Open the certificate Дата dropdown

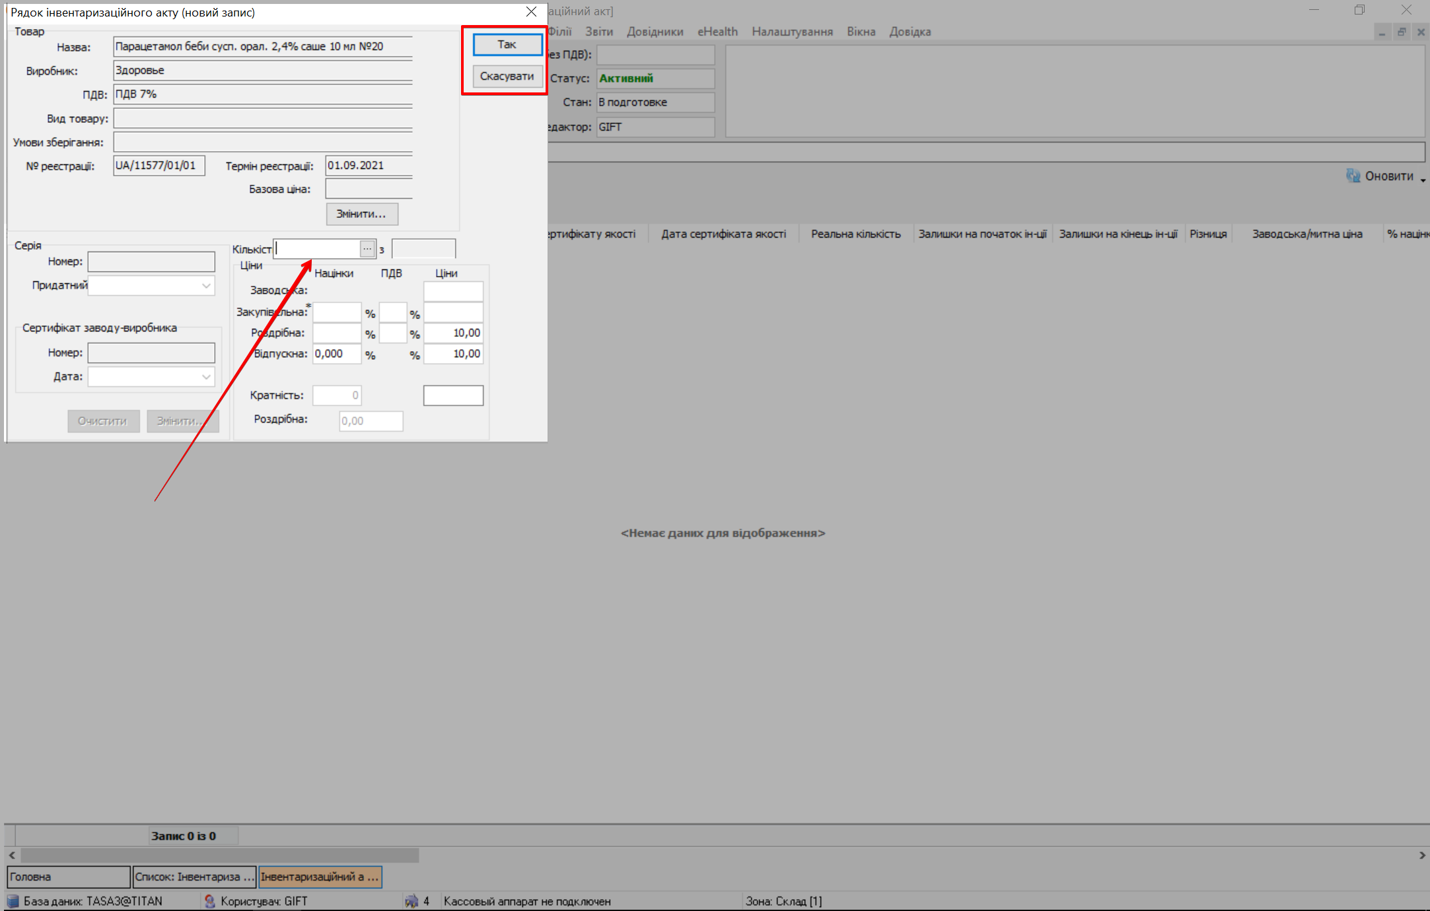click(206, 377)
